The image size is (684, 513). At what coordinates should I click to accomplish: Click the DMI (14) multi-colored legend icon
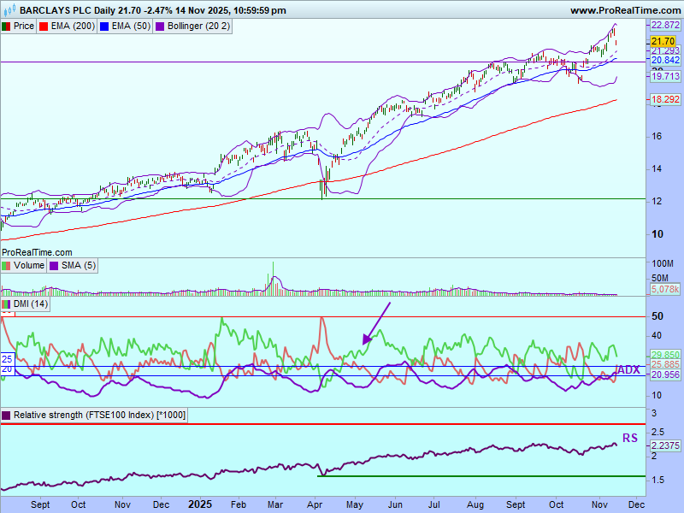pos(7,304)
